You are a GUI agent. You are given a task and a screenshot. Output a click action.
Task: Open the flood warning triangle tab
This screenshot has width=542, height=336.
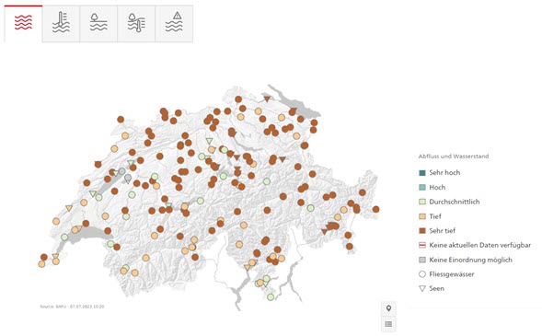pos(174,24)
